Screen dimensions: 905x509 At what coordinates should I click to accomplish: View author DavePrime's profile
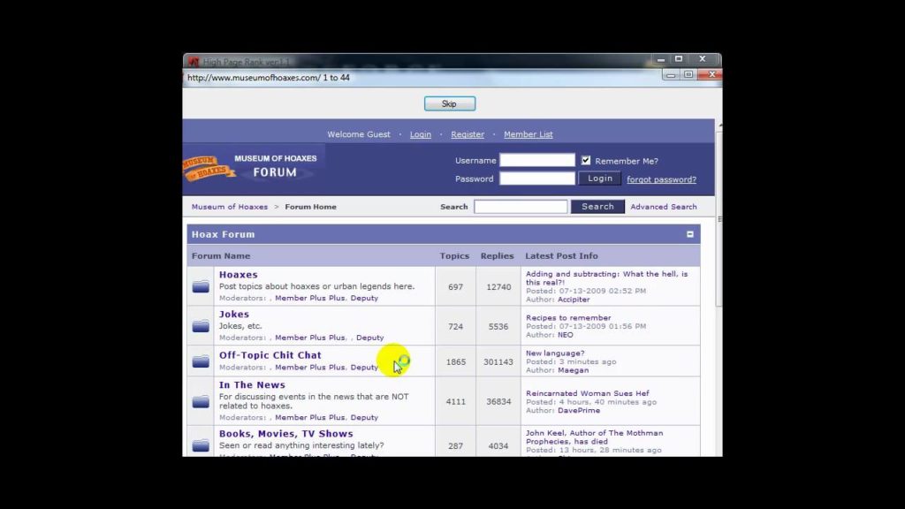(578, 410)
